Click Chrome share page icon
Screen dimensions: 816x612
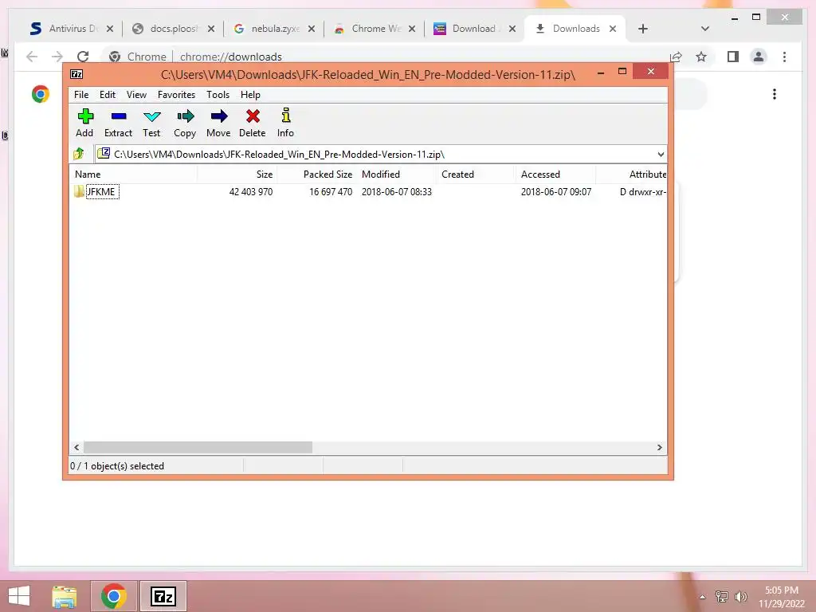676,57
